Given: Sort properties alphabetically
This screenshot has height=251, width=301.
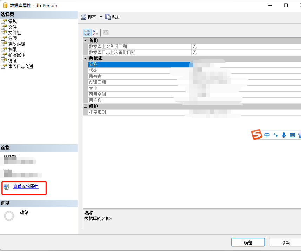Looking at the screenshot, I should [95, 32].
